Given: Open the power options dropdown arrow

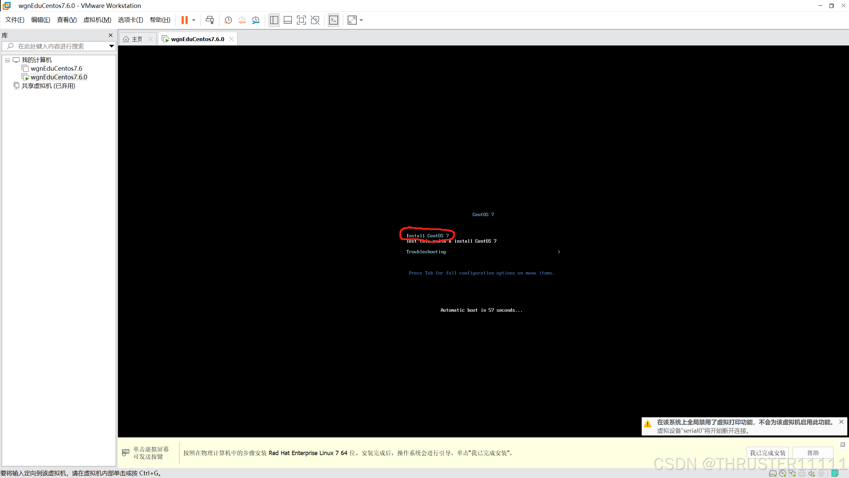Looking at the screenshot, I should coord(194,20).
